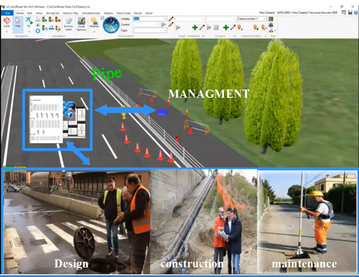Pause traffic with the yellow-bars traffic light icon
Viewport: 359px width, 277px height.
point(51,20)
